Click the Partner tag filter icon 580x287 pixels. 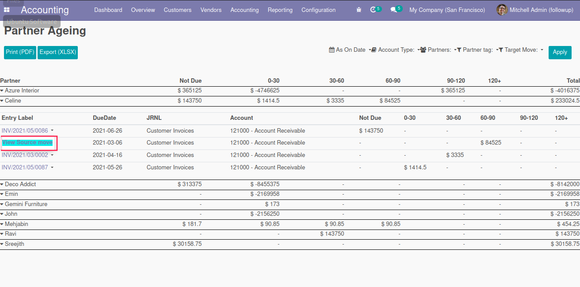click(459, 50)
